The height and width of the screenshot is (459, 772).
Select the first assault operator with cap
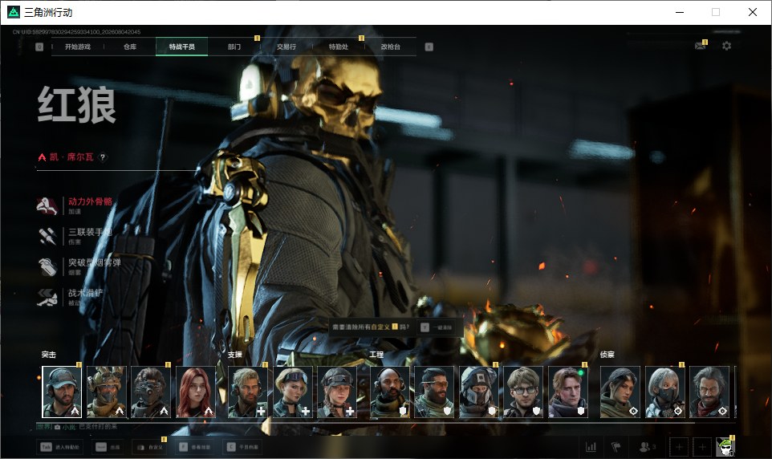click(x=62, y=392)
